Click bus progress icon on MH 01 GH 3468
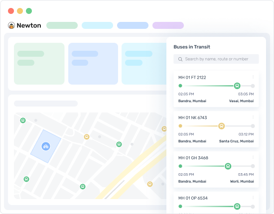Image resolution: width=274 pixels, height=214 pixels. [228, 166]
